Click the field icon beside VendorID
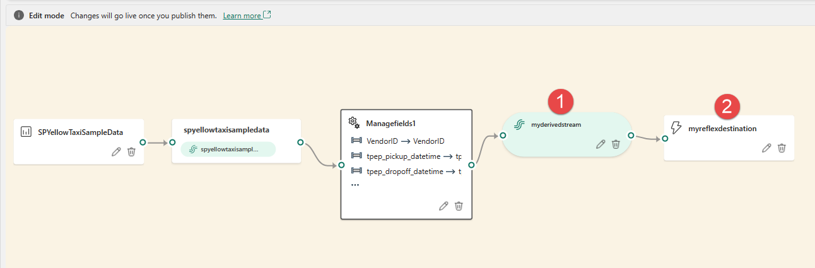This screenshot has height=268, width=815. (x=356, y=141)
